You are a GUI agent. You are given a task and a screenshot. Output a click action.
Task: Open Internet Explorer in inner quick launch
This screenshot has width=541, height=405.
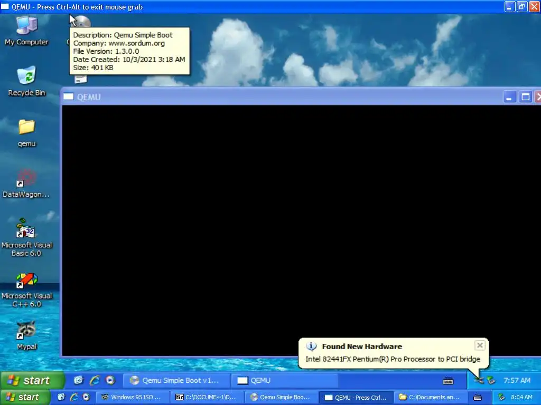(95, 380)
